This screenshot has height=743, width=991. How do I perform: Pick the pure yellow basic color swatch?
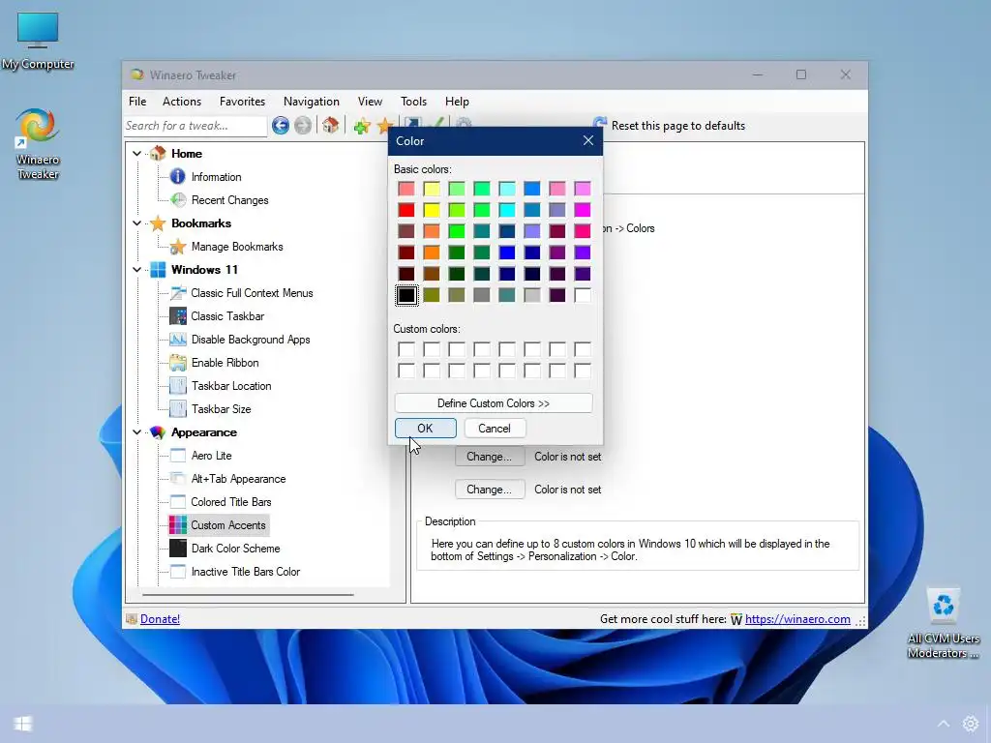pos(432,210)
